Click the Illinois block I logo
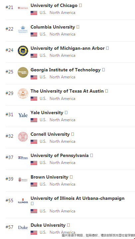 click(x=23, y=201)
